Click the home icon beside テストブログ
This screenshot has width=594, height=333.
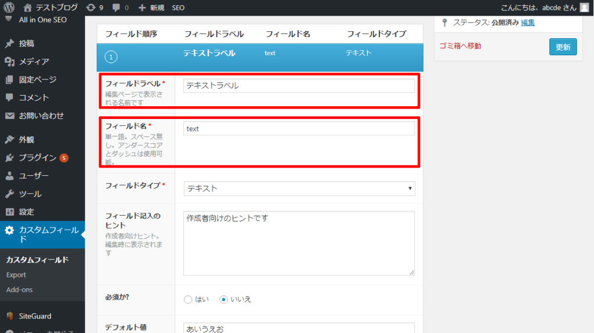pos(27,8)
